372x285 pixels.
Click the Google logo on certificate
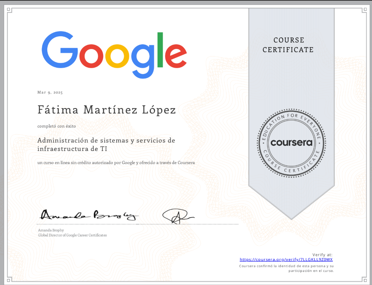(x=114, y=55)
